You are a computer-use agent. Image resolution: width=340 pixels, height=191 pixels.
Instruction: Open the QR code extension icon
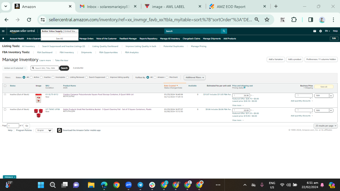282,20
